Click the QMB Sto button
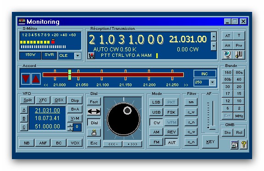 click(227, 132)
